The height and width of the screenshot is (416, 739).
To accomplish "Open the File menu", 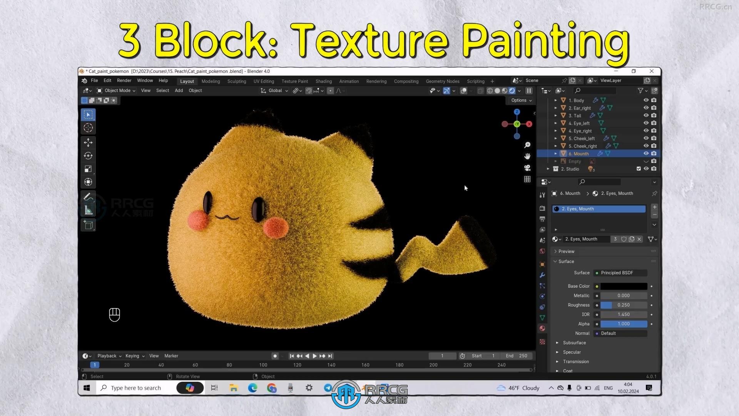I will (x=94, y=81).
